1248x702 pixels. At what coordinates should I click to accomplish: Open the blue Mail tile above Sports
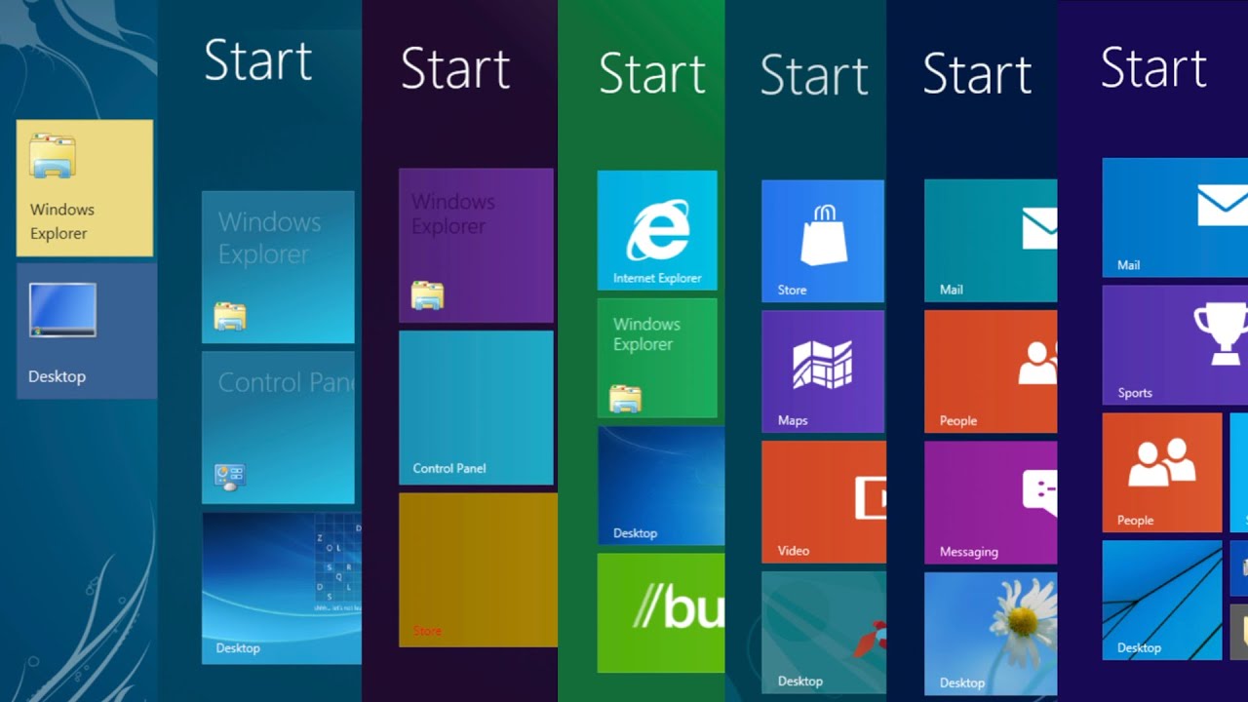coord(1175,217)
